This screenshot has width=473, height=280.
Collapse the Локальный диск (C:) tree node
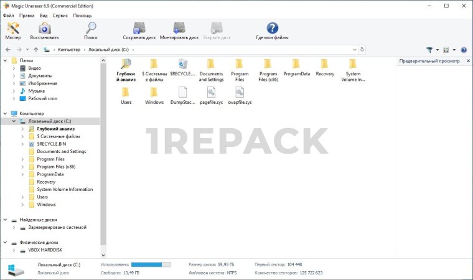(14, 121)
